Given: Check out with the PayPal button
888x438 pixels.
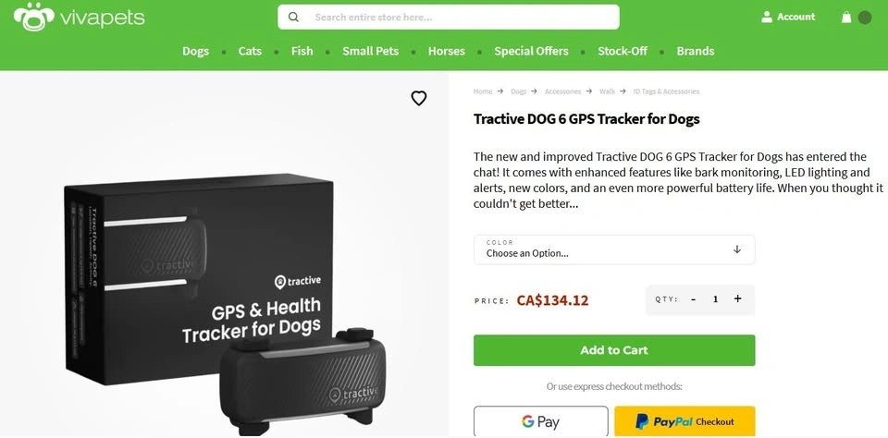Looking at the screenshot, I should coord(684,421).
